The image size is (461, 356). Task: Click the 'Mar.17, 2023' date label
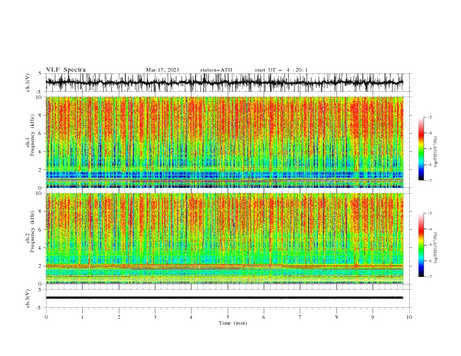coord(162,70)
